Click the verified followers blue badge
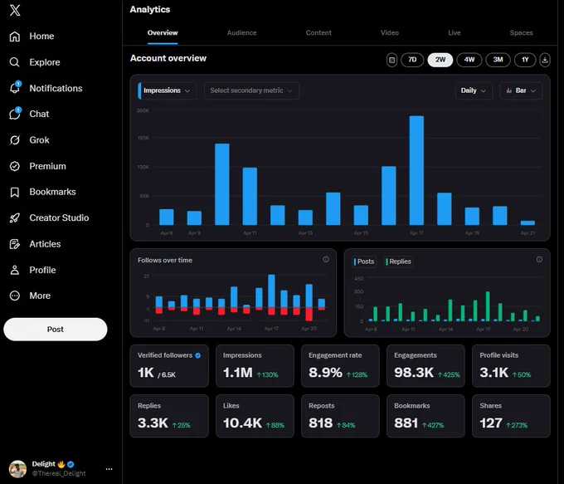The image size is (564, 484). (x=198, y=355)
